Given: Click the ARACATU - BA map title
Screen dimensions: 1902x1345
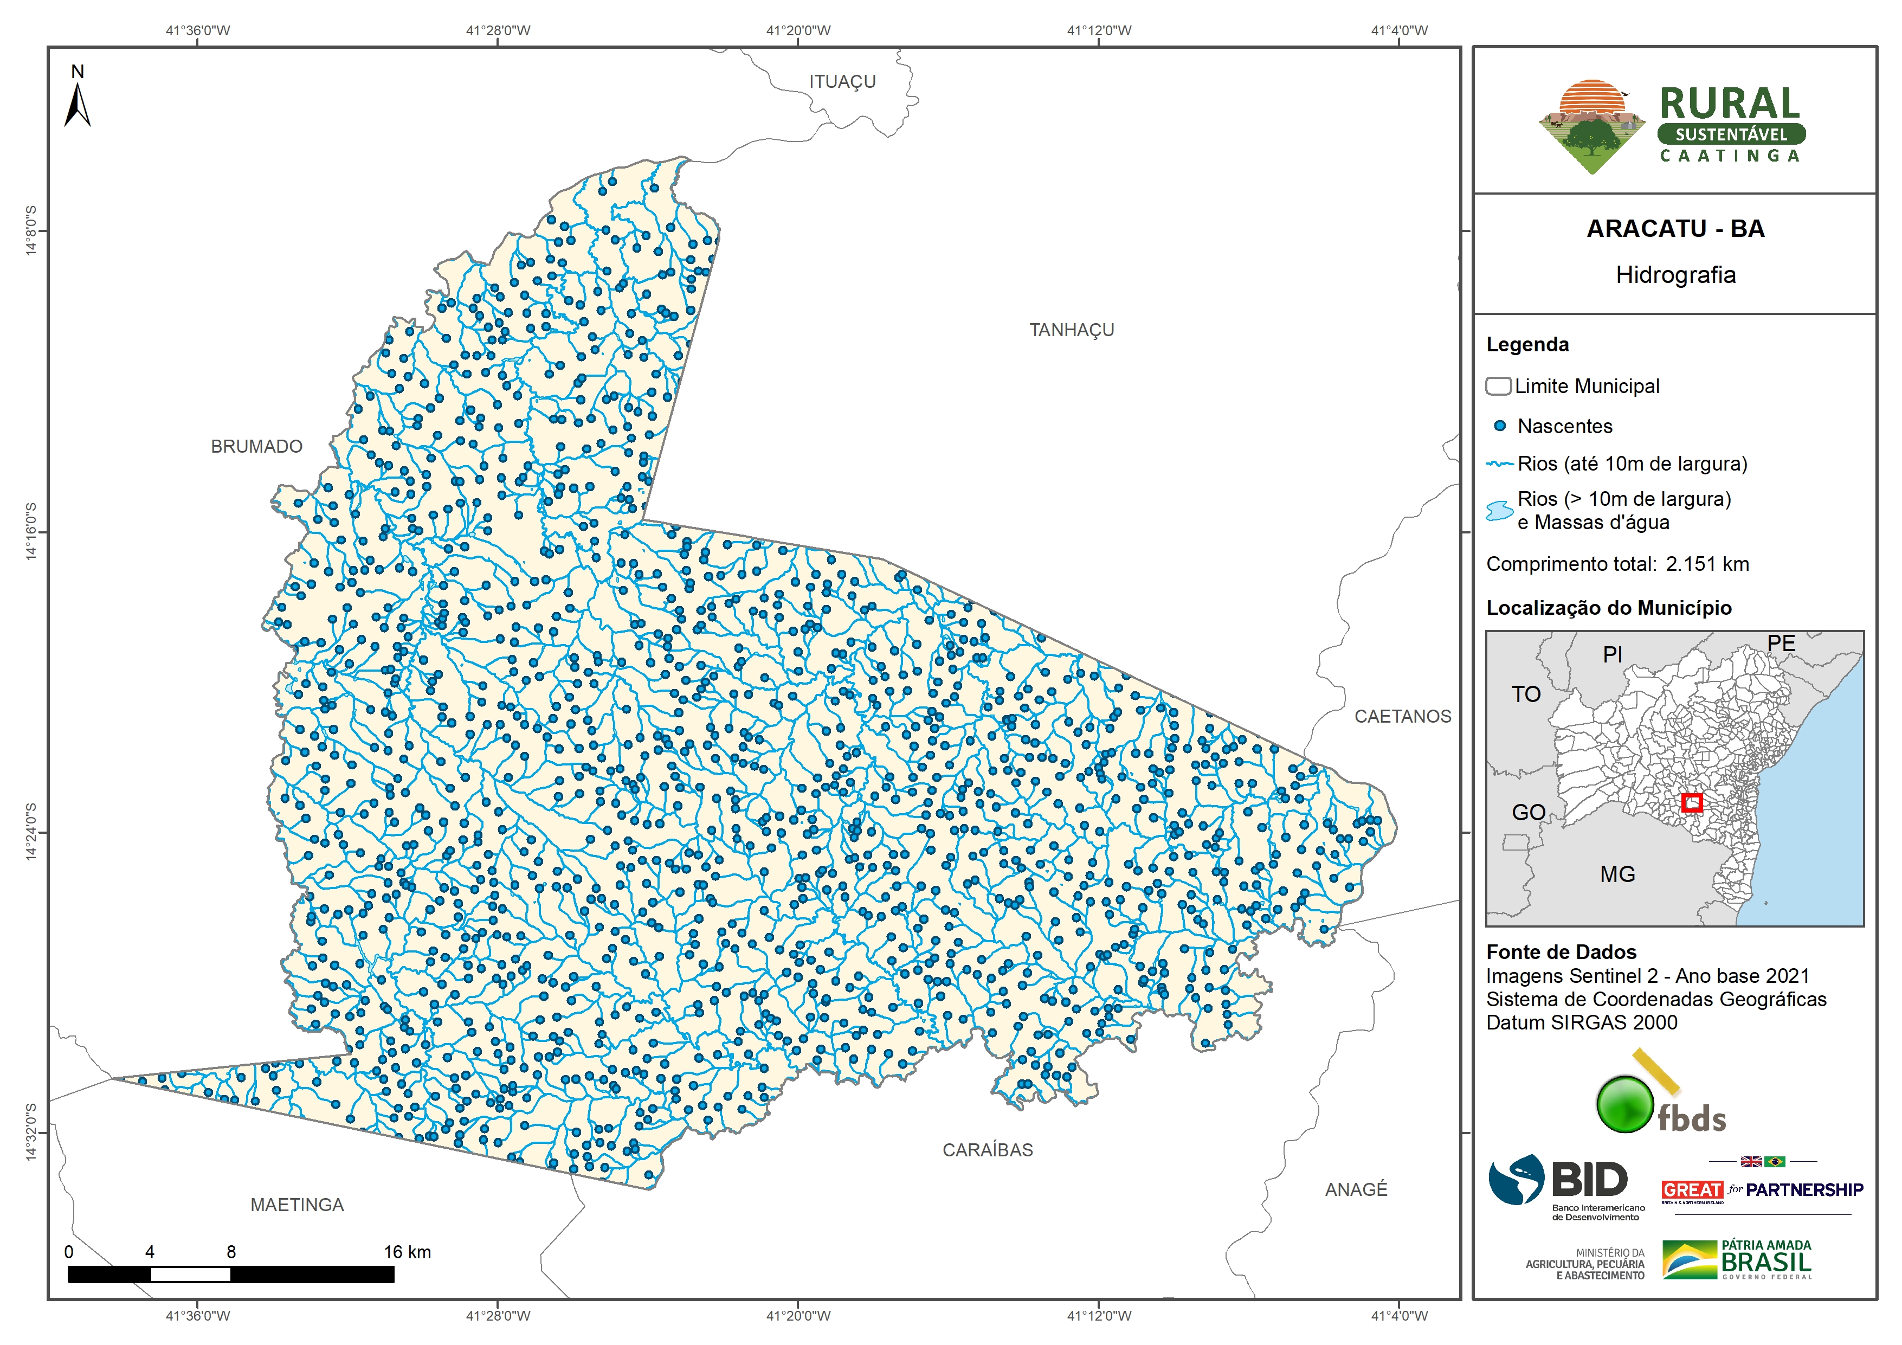Looking at the screenshot, I should 1675,229.
